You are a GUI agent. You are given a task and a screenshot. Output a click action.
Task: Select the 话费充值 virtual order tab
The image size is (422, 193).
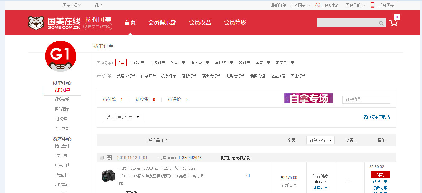258,76
